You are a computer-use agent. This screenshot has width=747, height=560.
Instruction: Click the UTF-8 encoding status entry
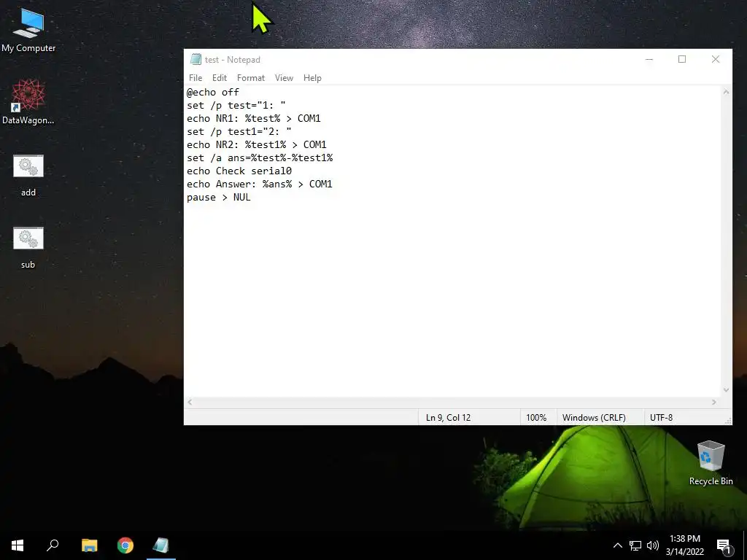(x=661, y=418)
